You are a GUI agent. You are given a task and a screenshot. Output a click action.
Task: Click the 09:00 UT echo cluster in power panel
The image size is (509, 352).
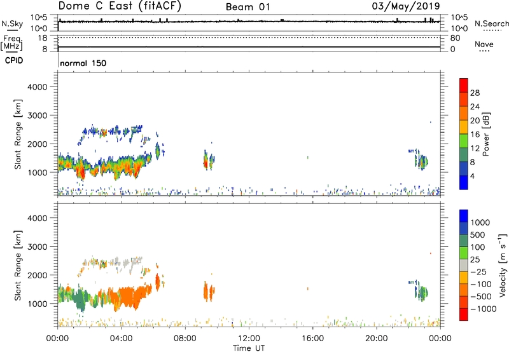click(x=209, y=161)
